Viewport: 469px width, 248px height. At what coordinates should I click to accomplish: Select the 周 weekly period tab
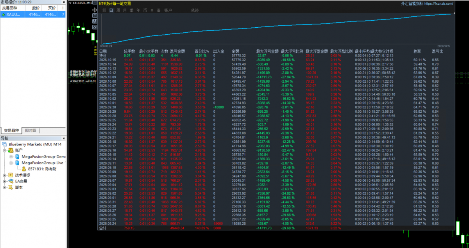click(x=118, y=10)
